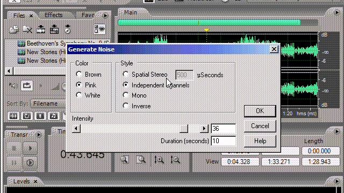Viewport: 344px width, 193px height.
Task: Open the Main panel options menu arrow
Action: click(x=337, y=12)
